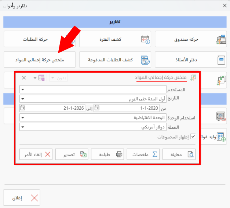The image size is (230, 208).
Task: Click the calendar icon of كشف الفترة
Action: 145,40
